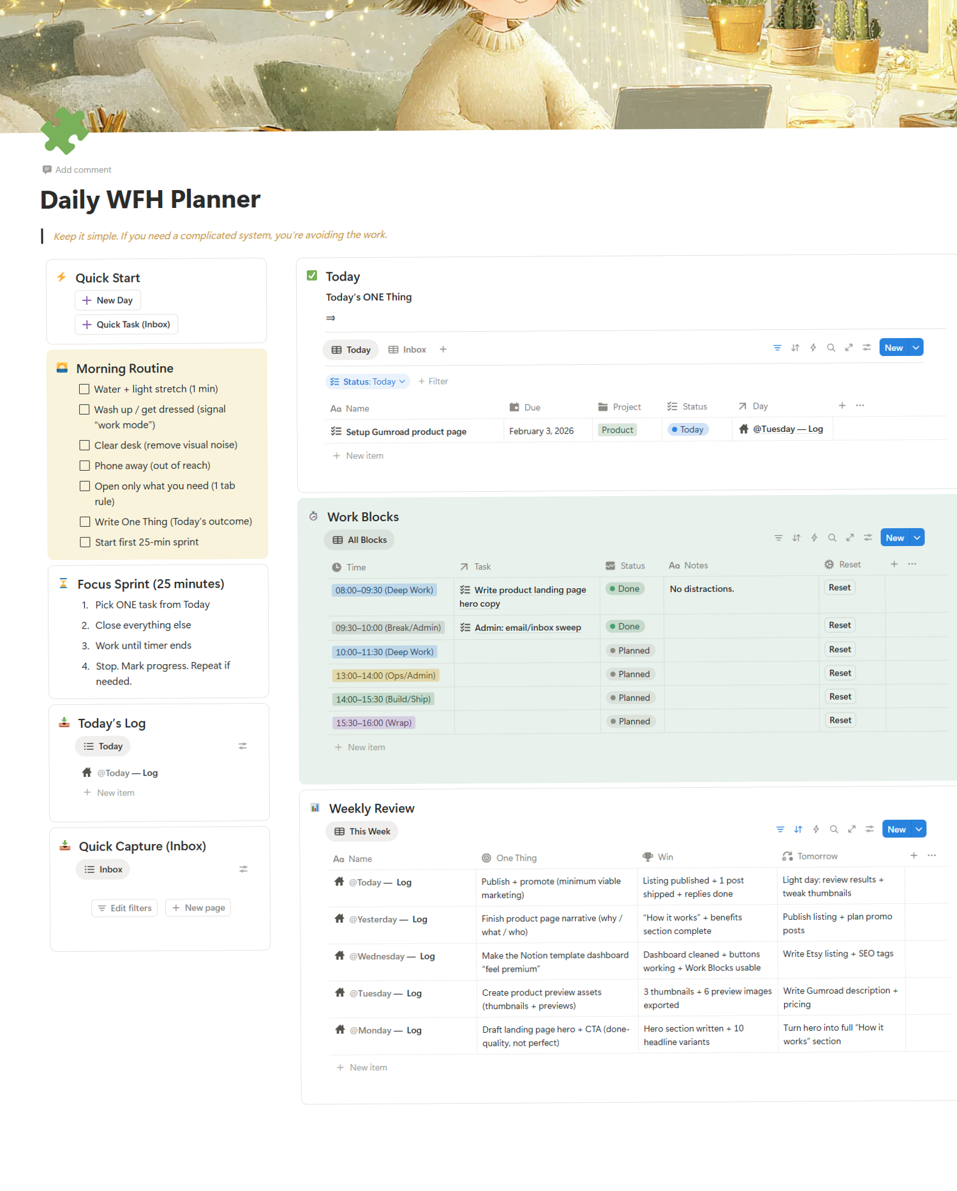Click Add comment below page icon
This screenshot has height=1191, width=957.
click(77, 170)
